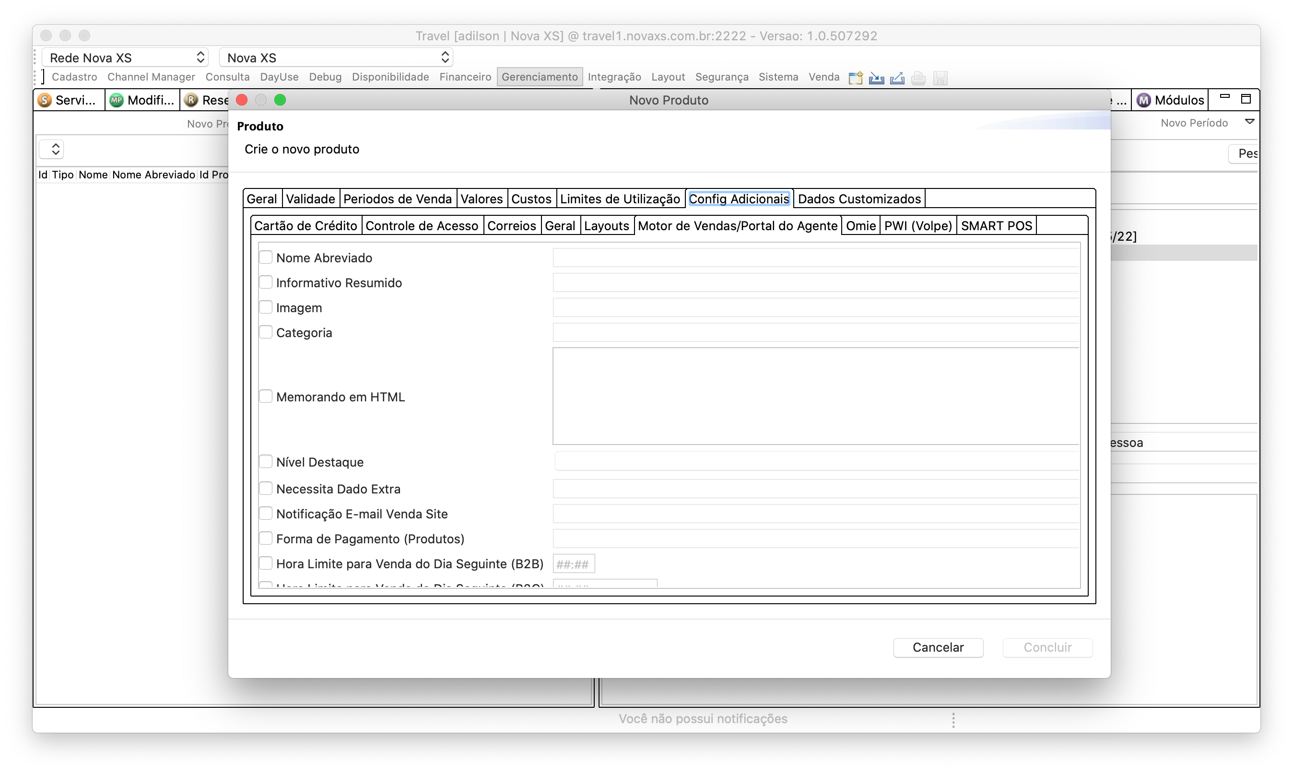This screenshot has height=773, width=1293.
Task: Click the Categoria input field
Action: click(x=815, y=332)
